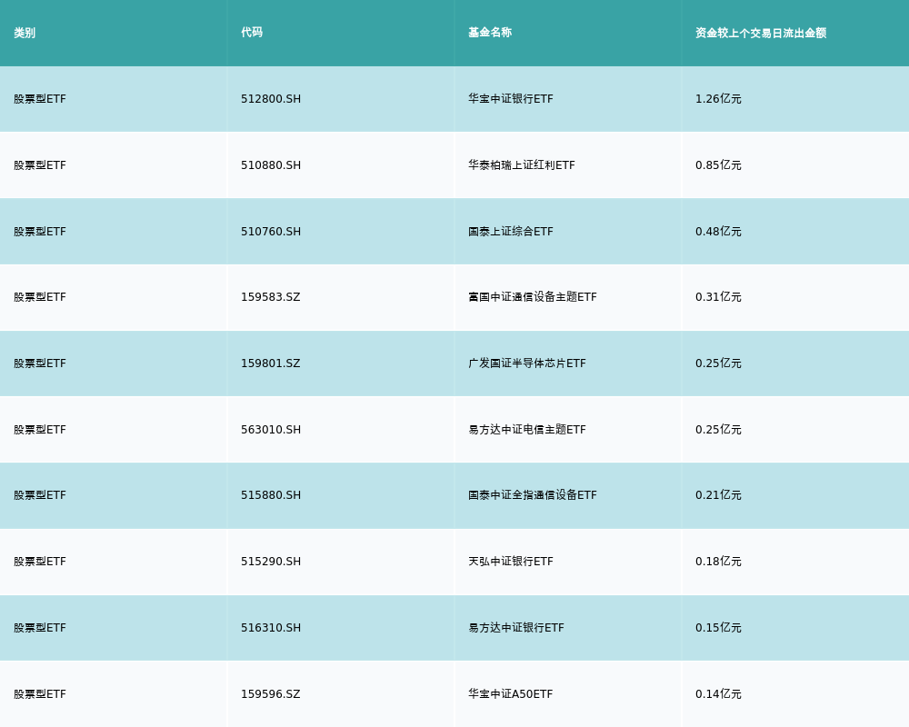The width and height of the screenshot is (909, 727).
Task: Click outflow amount 0.18亿元
Action: click(x=718, y=562)
